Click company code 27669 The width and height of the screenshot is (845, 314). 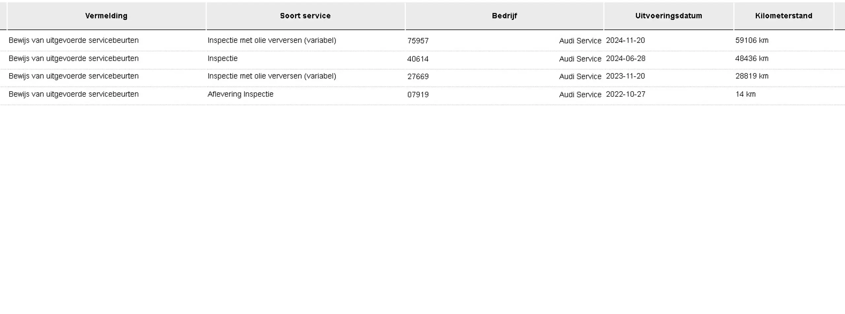click(x=418, y=77)
